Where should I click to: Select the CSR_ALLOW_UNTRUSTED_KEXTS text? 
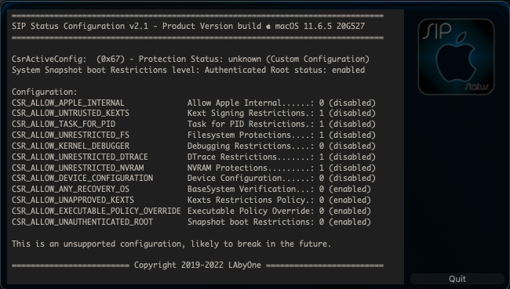pos(71,113)
